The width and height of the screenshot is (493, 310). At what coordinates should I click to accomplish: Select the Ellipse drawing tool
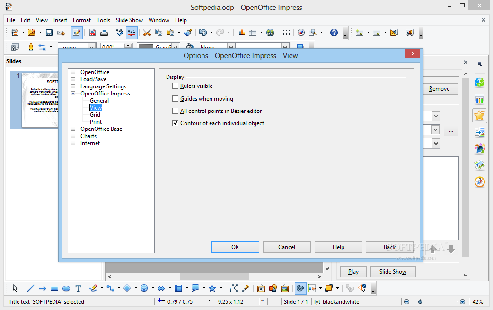(66, 288)
